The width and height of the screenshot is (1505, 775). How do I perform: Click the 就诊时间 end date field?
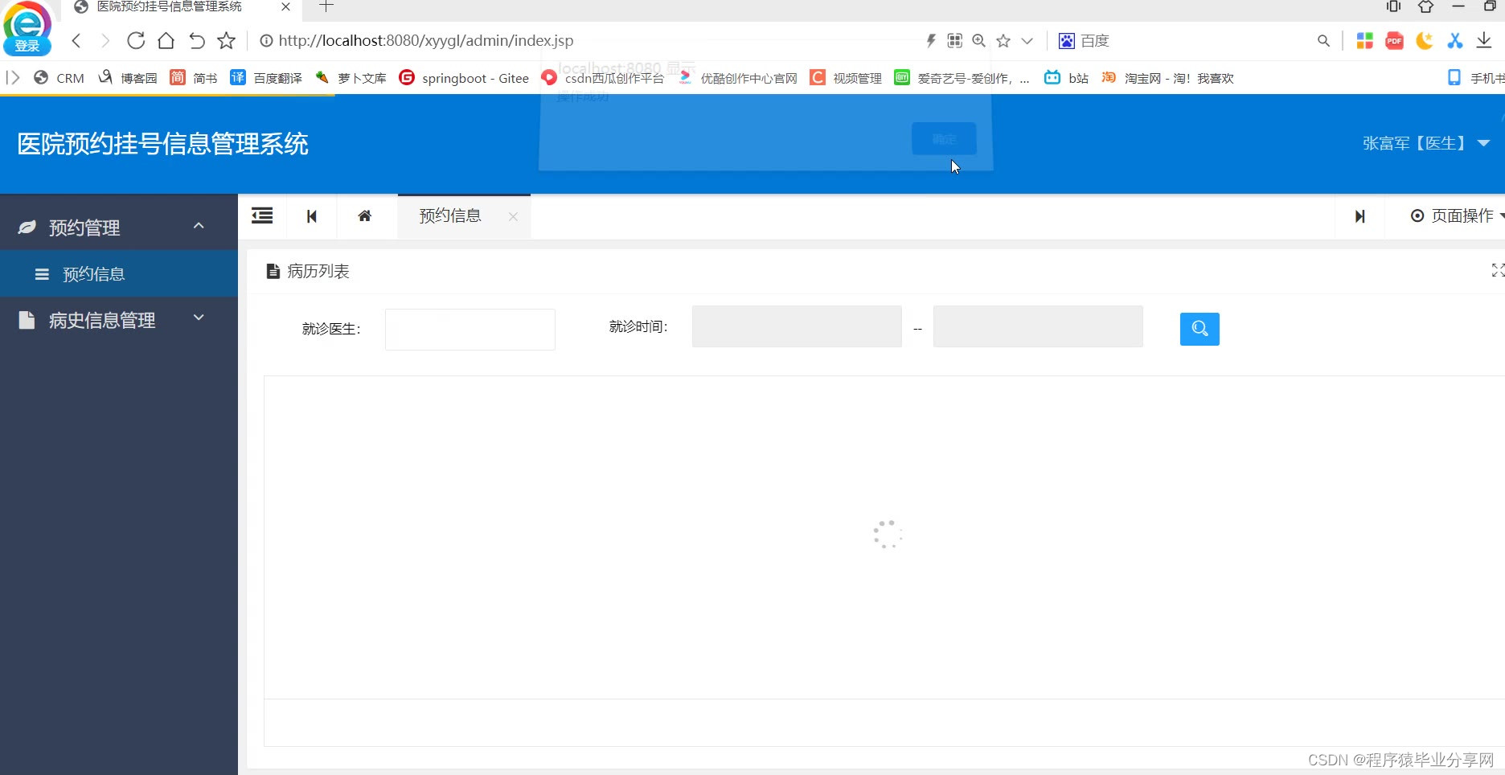click(x=1038, y=326)
